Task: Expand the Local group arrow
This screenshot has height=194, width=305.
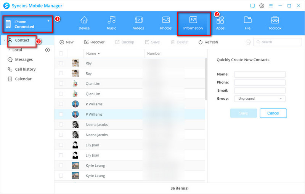Action: 9,50
